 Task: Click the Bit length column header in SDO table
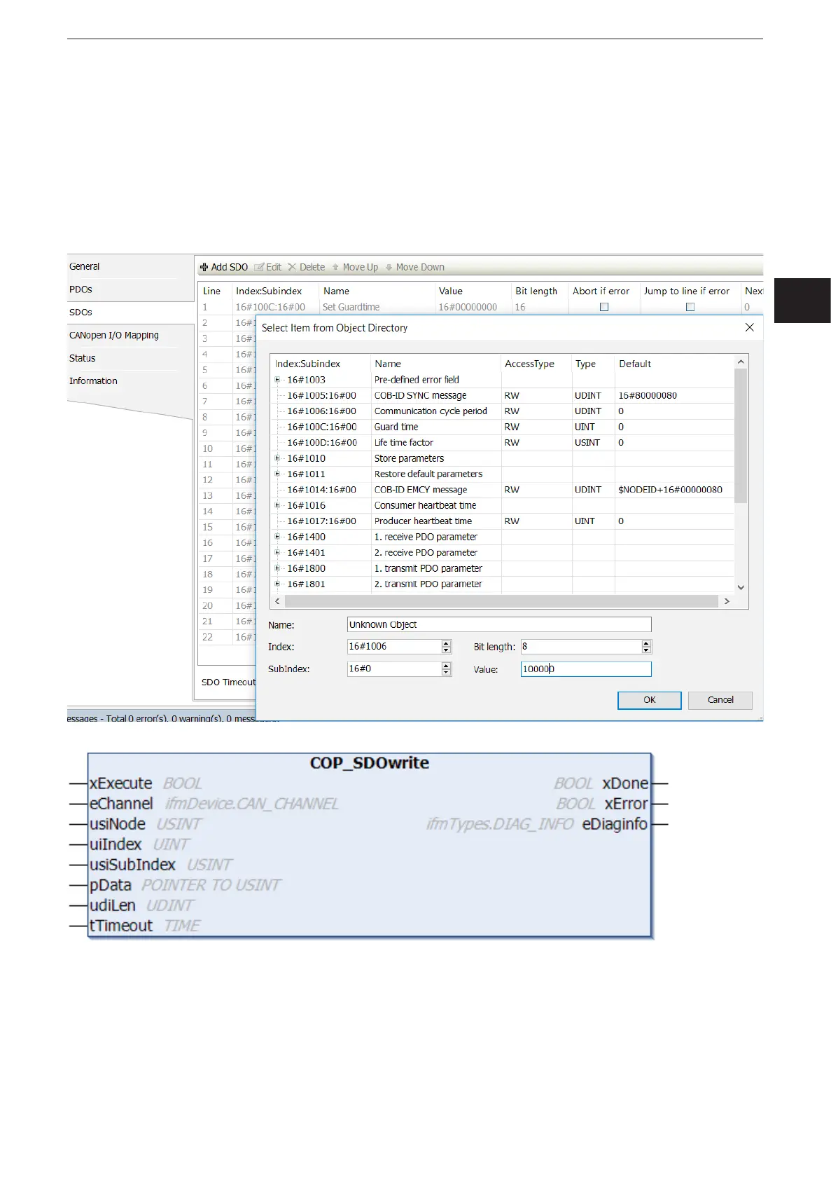coord(536,291)
